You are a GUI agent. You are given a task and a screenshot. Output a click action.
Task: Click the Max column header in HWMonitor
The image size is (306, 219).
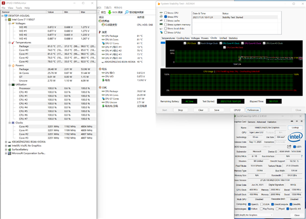coord(85,11)
